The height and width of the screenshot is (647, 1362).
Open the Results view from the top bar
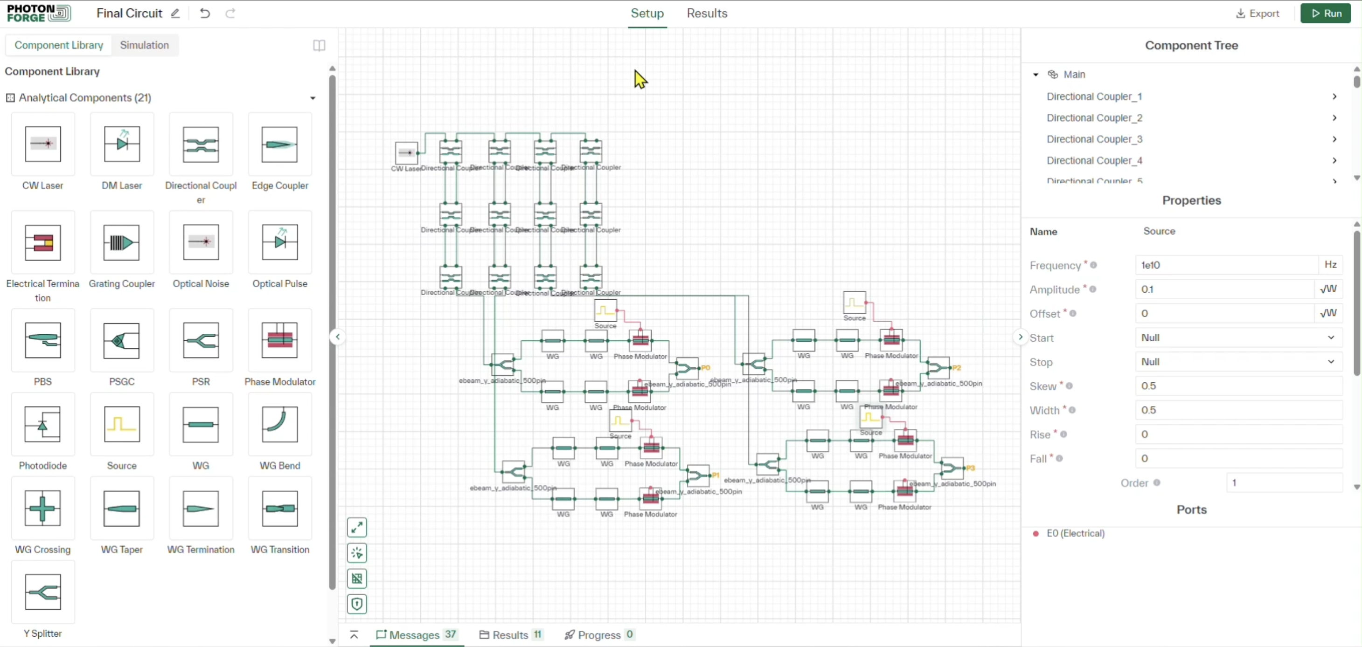(x=706, y=13)
